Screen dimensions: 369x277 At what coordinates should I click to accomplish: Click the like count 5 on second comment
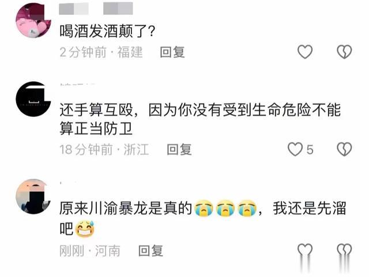[x=310, y=150]
